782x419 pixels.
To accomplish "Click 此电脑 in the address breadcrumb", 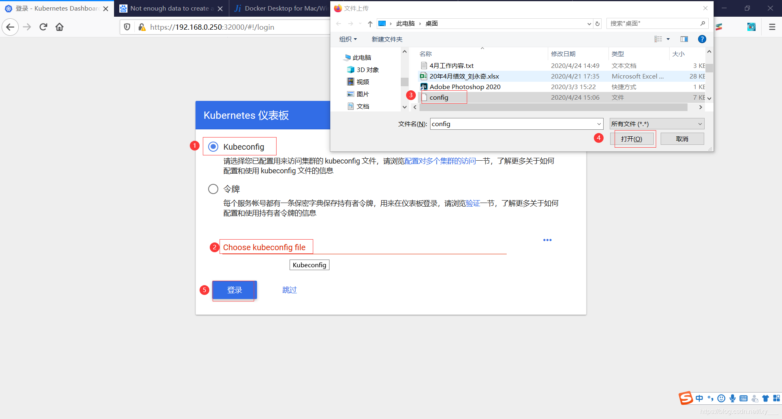I will tap(405, 24).
